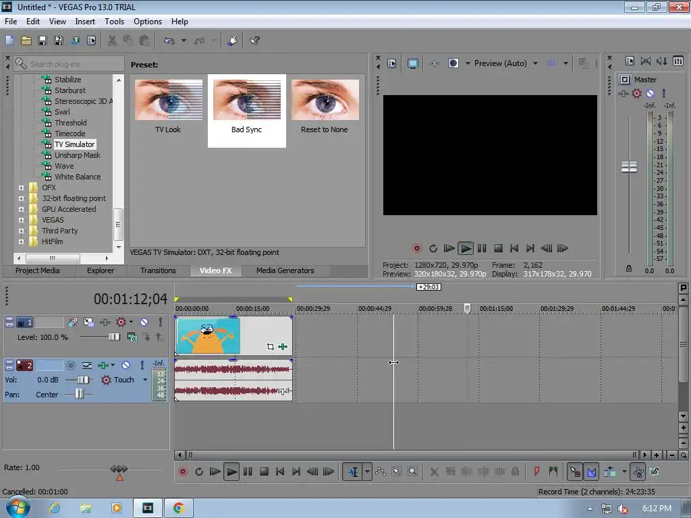Arm audio track 2 for record

(70, 365)
